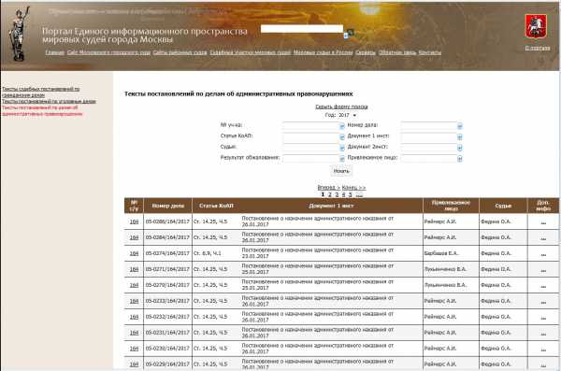This screenshot has width=561, height=371.
Task: Click the О портале link under the emblem
Action: tap(538, 48)
